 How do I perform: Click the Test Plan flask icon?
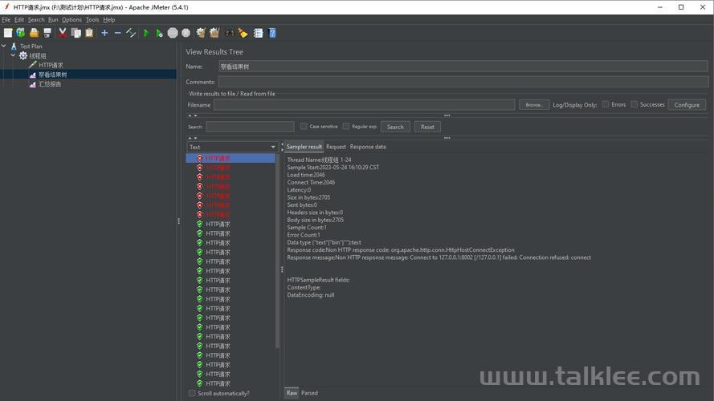[14, 46]
